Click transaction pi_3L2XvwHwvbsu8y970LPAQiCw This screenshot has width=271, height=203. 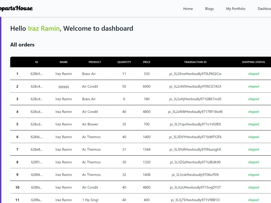tap(195, 74)
